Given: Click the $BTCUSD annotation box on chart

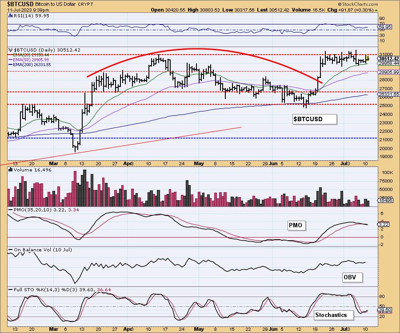Looking at the screenshot, I should pyautogui.click(x=315, y=119).
